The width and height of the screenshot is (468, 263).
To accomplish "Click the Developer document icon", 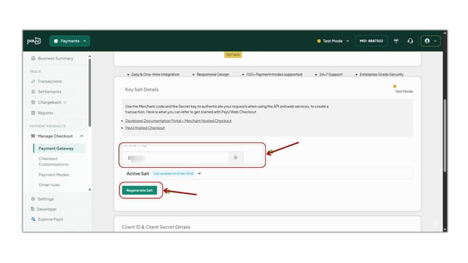I will pos(33,209).
